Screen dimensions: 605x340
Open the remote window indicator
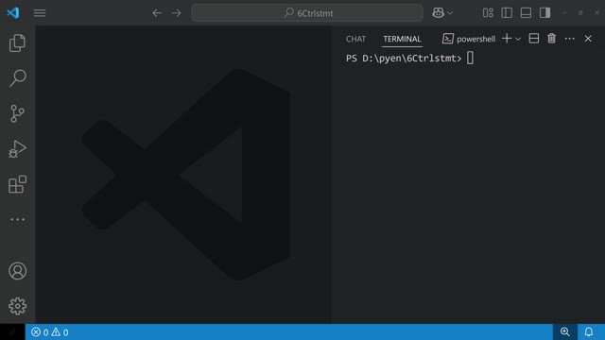pos(12,331)
